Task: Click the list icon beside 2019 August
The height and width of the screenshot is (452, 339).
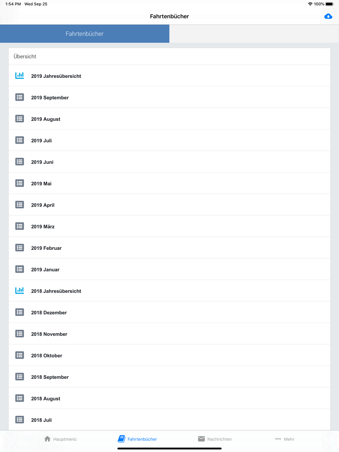Action: pyautogui.click(x=20, y=119)
